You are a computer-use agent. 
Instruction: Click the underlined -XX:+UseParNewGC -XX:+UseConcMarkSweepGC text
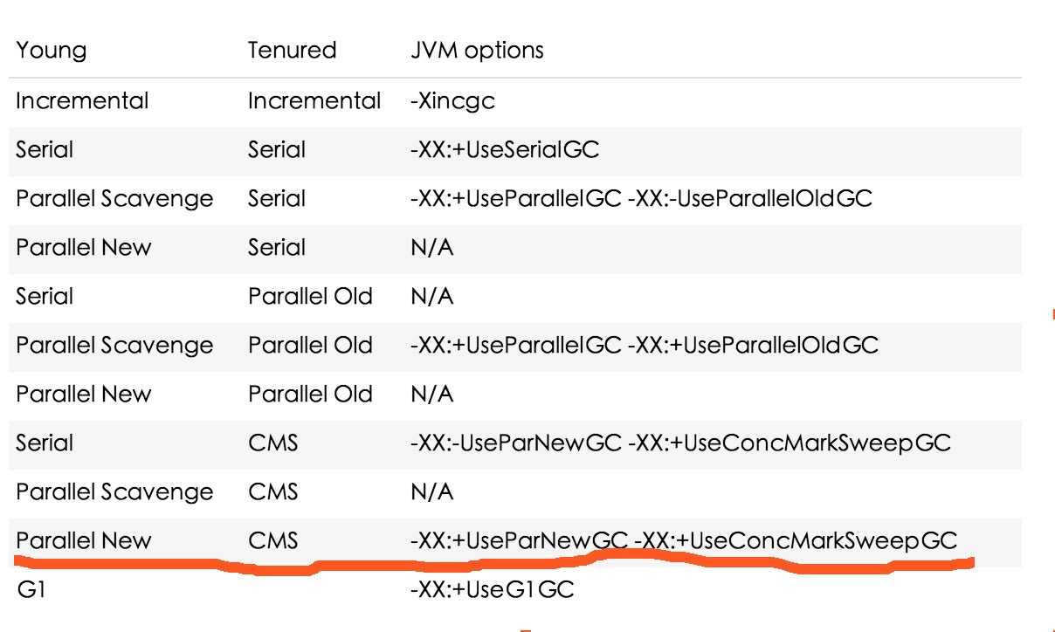(683, 541)
